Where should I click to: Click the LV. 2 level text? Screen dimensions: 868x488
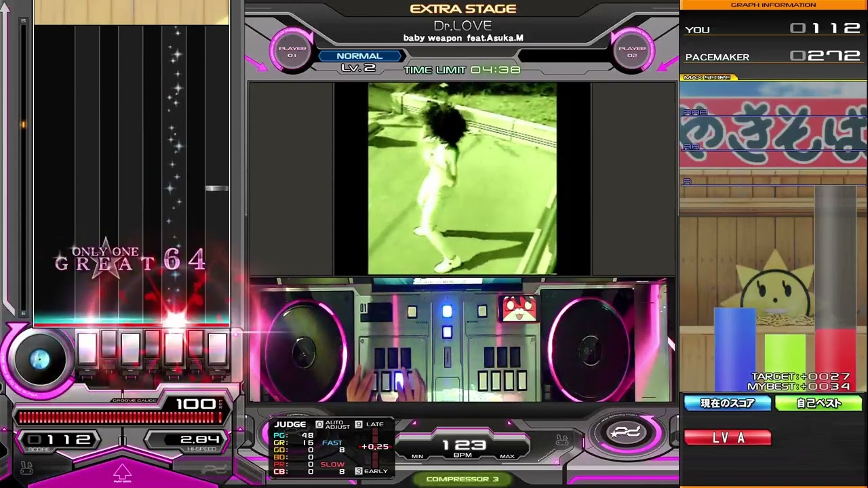(x=358, y=68)
